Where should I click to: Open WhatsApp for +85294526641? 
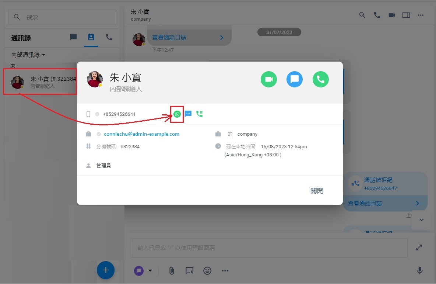click(177, 114)
